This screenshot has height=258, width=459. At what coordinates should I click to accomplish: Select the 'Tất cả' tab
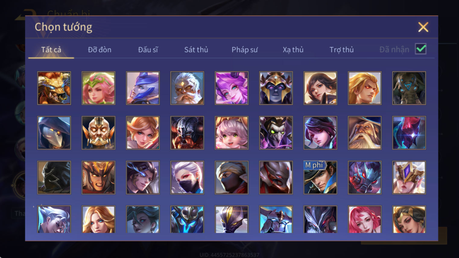(51, 50)
